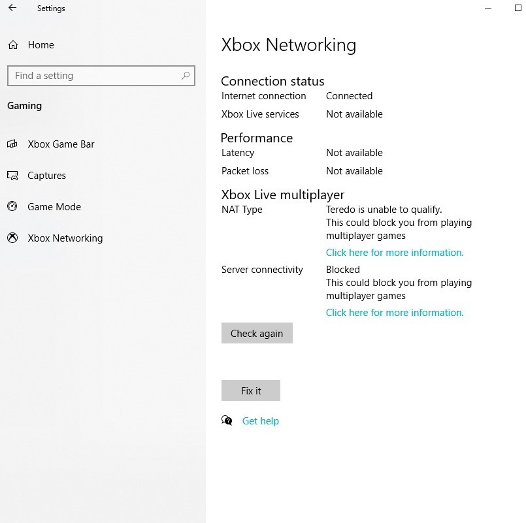The image size is (526, 523).
Task: Select the Game Mode gauge icon
Action: click(x=12, y=206)
